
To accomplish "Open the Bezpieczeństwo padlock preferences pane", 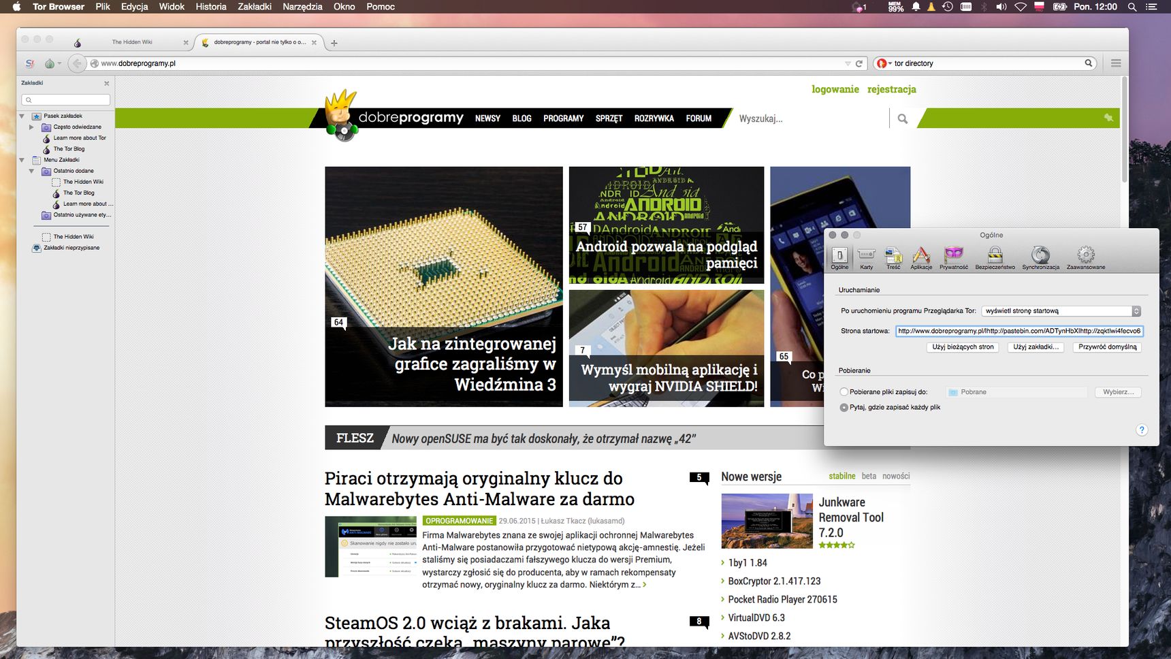I will click(x=995, y=258).
